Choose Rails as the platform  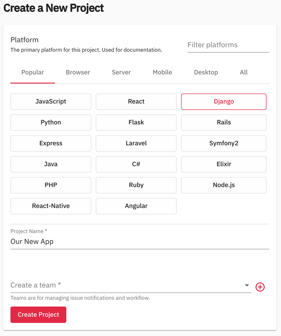click(223, 122)
